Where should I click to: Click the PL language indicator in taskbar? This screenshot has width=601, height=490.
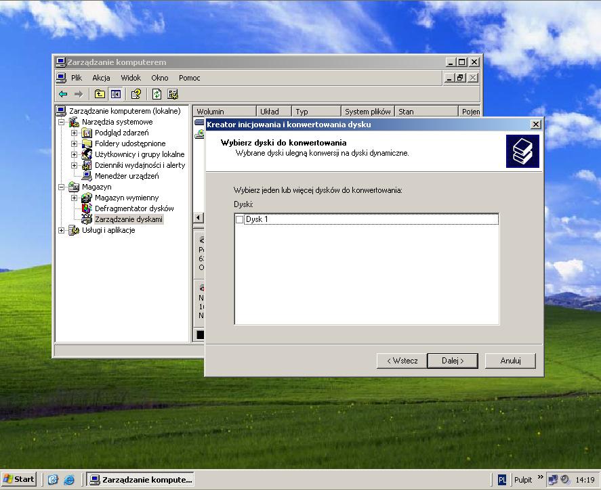tap(501, 480)
